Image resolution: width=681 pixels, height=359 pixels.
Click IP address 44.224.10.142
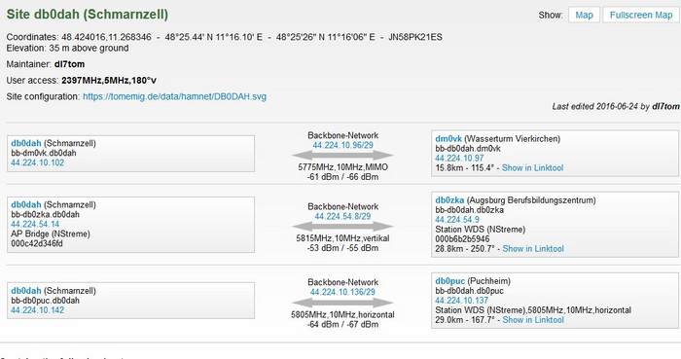[37, 310]
